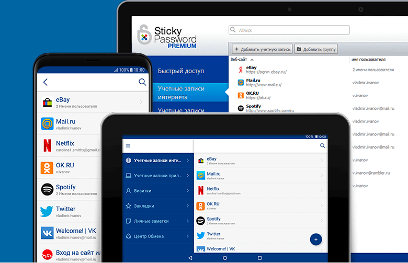
Task: Open Netflix entry on phone list
Action: coord(69,146)
